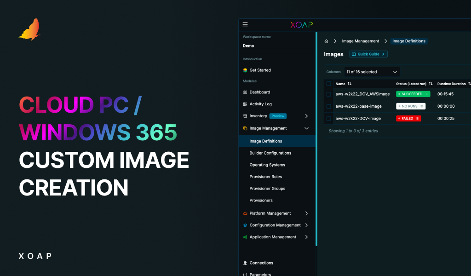
Task: Click runtime duration 00:00:25
Action: coord(446,119)
